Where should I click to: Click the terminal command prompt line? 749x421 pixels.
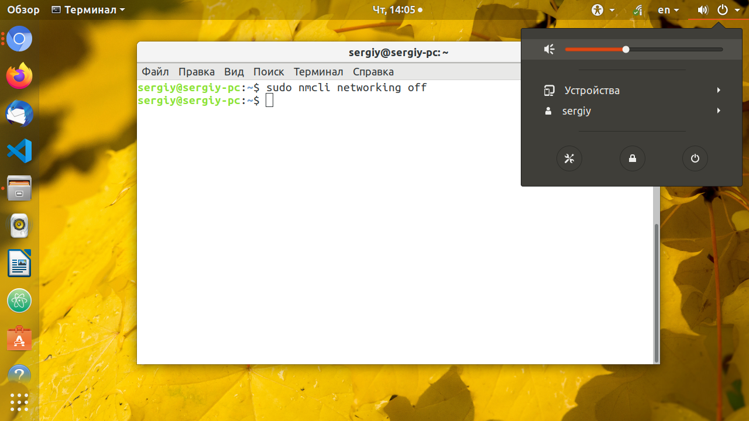pyautogui.click(x=205, y=101)
